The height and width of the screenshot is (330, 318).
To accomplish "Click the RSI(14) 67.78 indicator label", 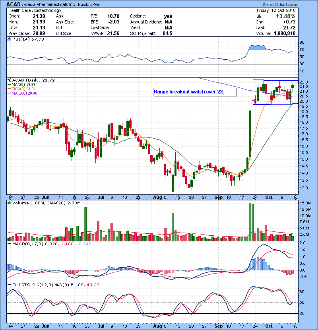I will tap(28, 39).
